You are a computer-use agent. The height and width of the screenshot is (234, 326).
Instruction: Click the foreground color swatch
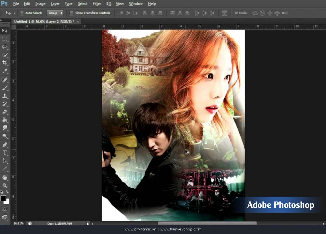click(3, 198)
